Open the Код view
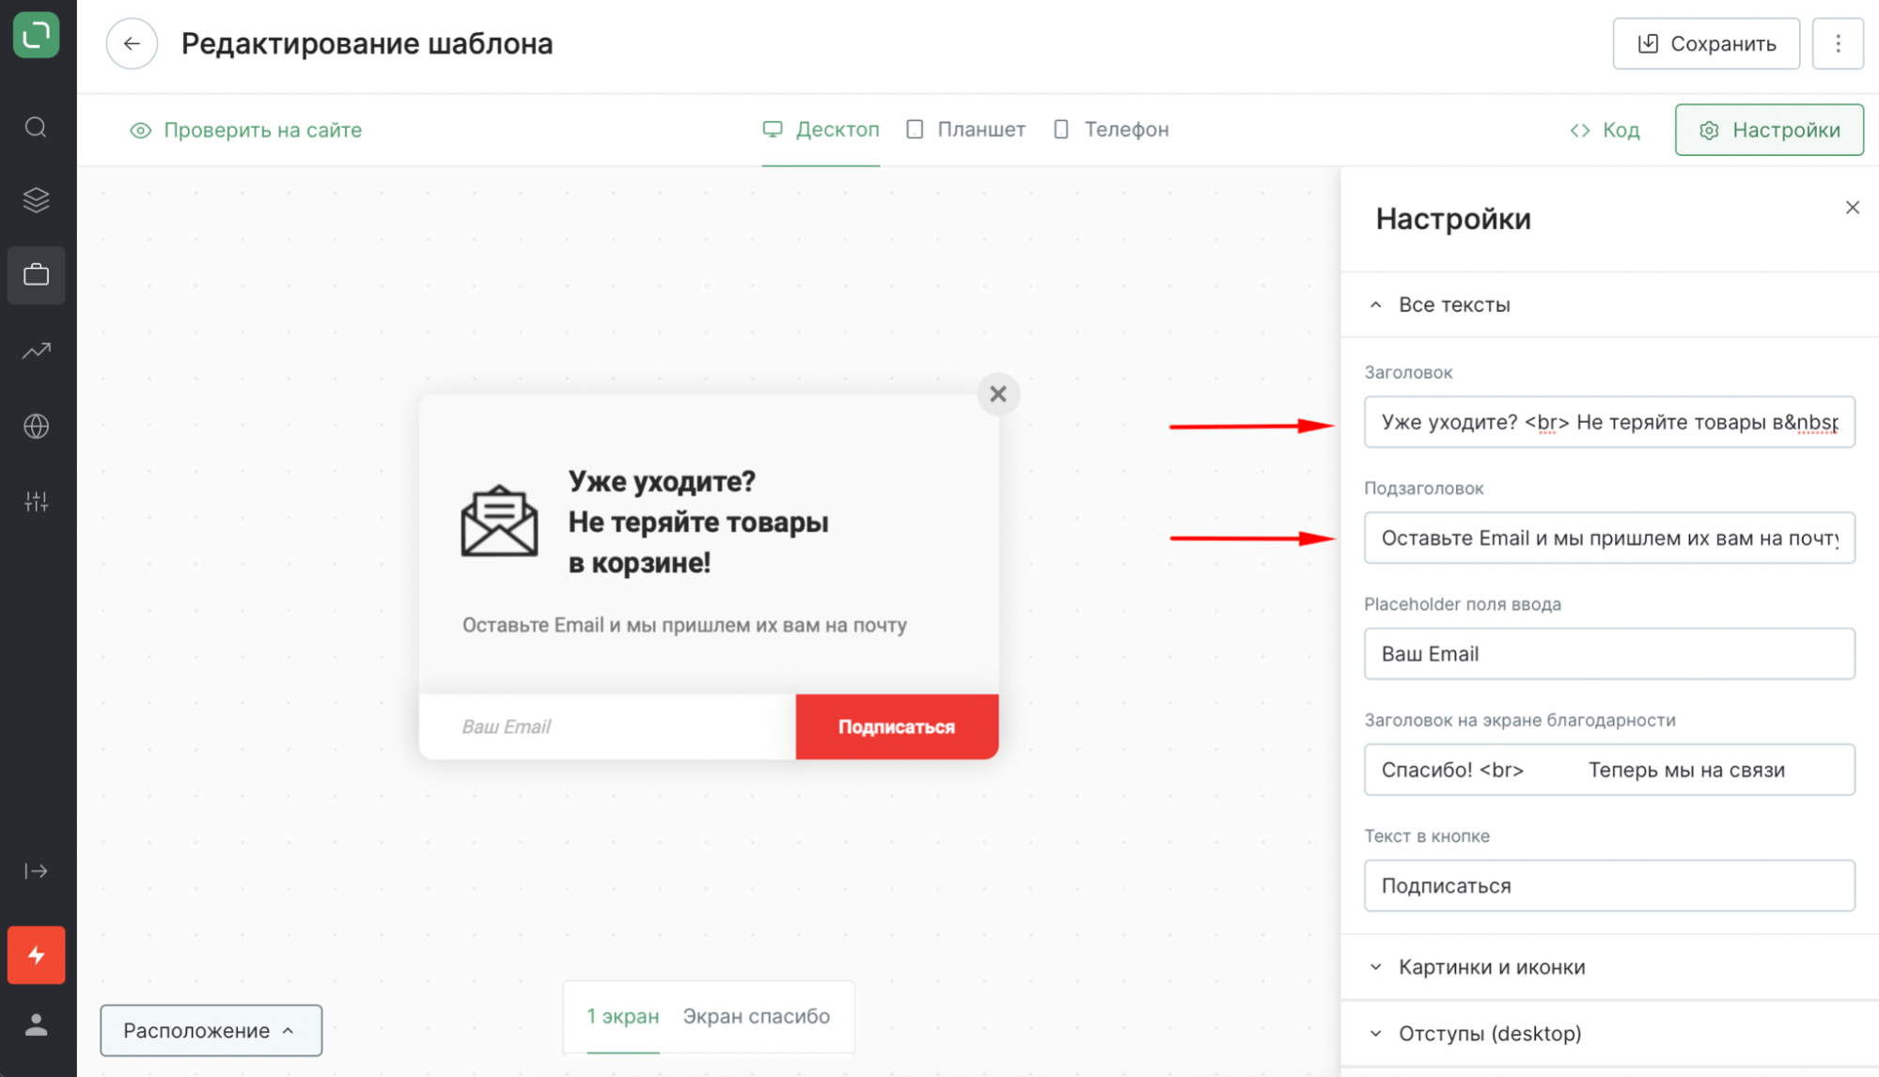Screen dimensions: 1879x1077 1605,130
